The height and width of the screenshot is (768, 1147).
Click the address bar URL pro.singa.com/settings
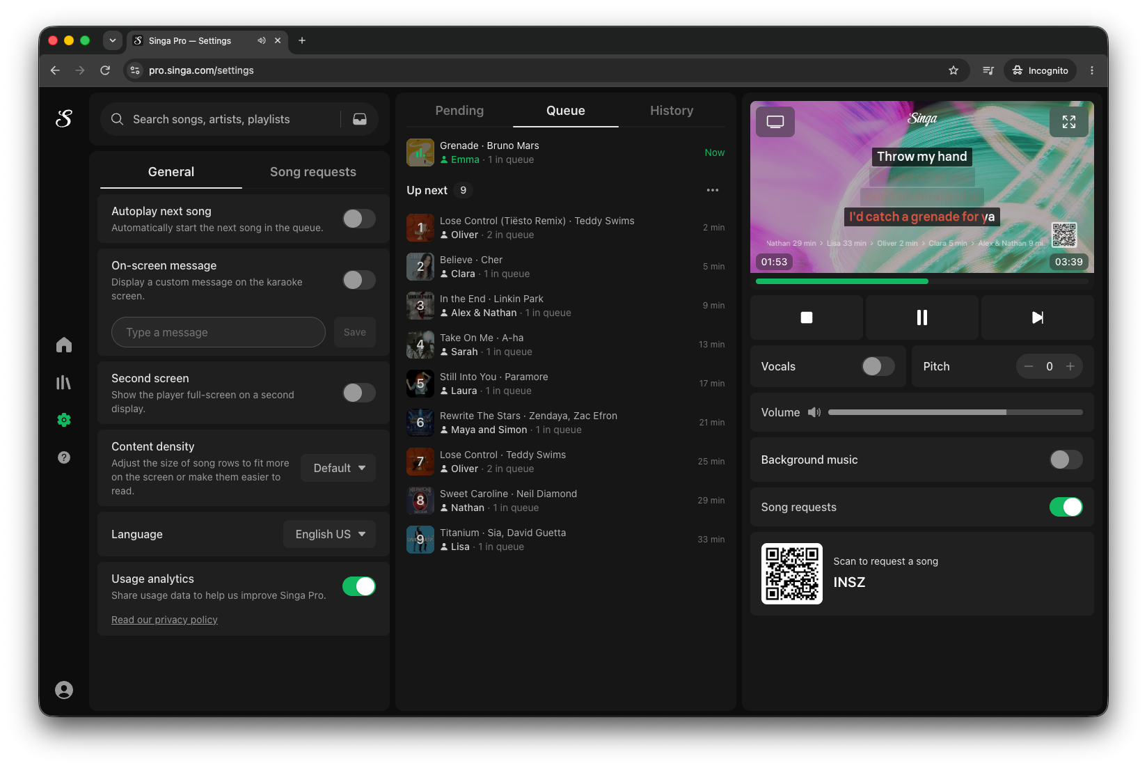pos(201,70)
